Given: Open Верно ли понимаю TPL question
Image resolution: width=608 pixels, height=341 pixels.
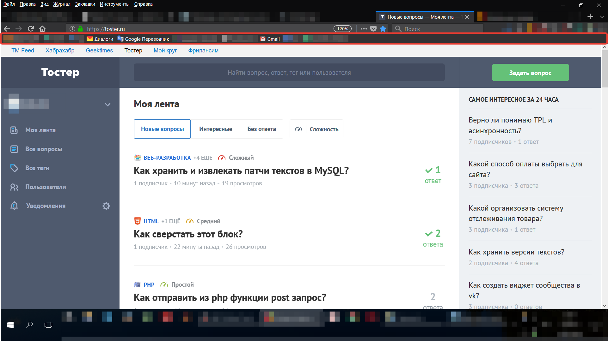Looking at the screenshot, I should (x=510, y=125).
